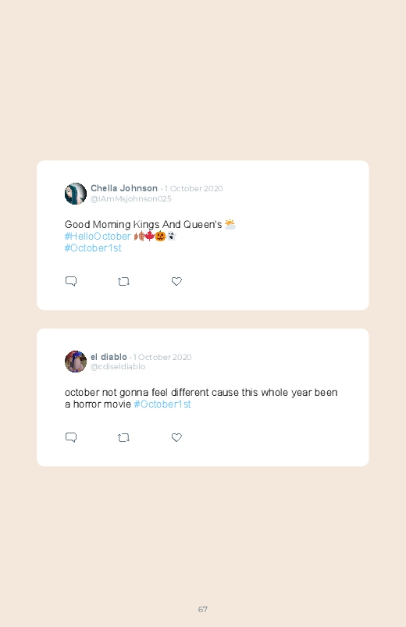
Task: Click the sun behind cloud emoji
Action: [230, 224]
